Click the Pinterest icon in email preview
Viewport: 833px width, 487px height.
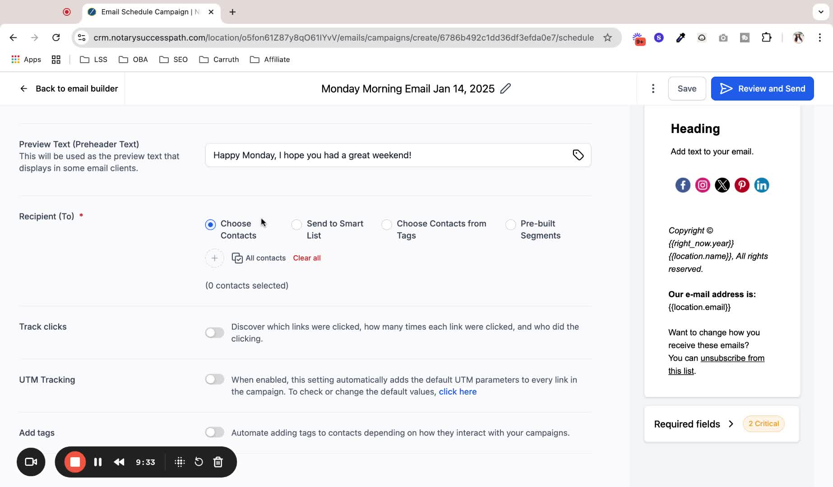(x=742, y=185)
